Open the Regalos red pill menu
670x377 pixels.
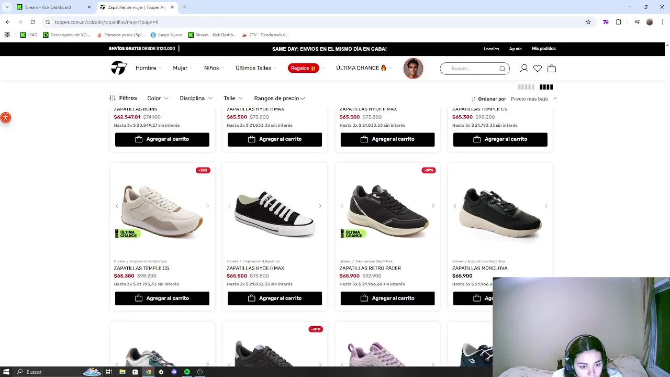pyautogui.click(x=304, y=68)
